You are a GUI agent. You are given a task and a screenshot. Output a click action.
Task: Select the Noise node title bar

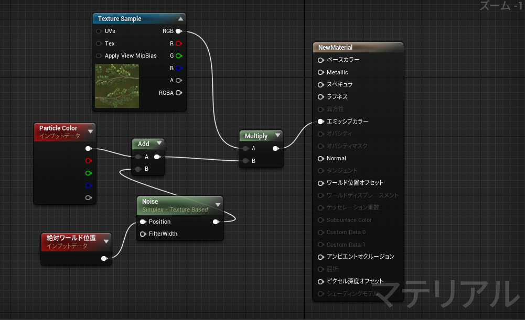[x=180, y=205]
